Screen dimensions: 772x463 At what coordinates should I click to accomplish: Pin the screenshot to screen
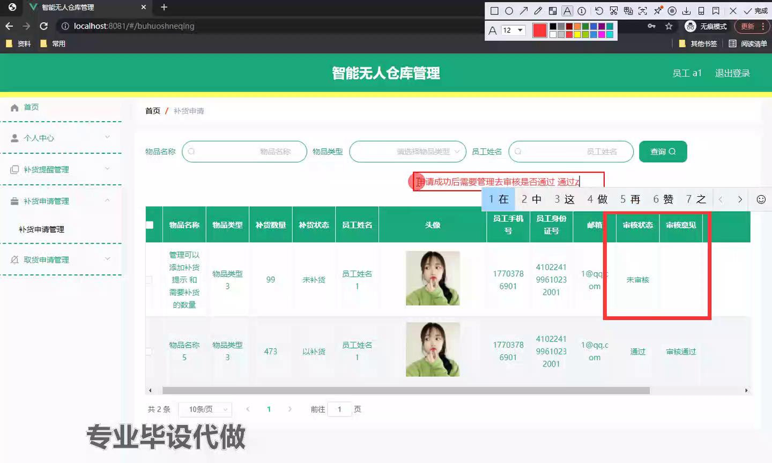tap(657, 11)
